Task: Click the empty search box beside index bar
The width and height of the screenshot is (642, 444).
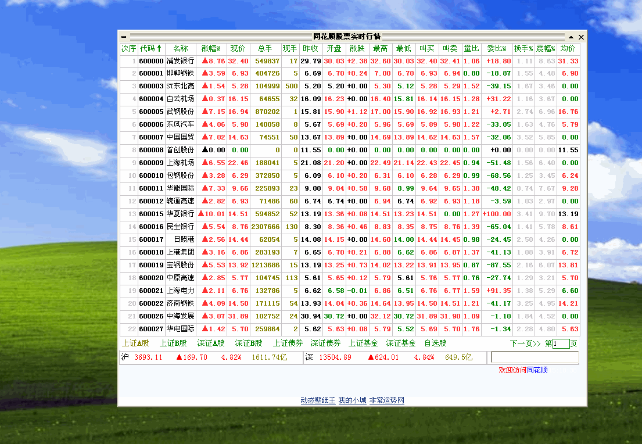Action: [x=535, y=357]
